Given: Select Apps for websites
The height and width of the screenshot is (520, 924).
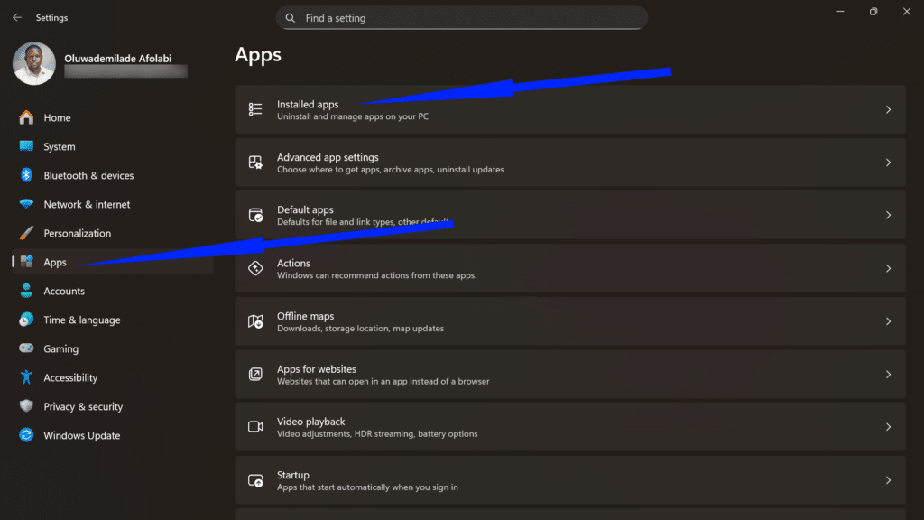Looking at the screenshot, I should [316, 374].
